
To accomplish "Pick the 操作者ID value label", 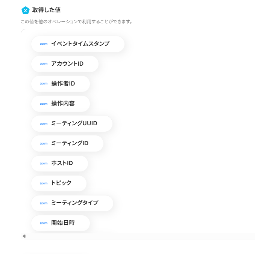I will (x=63, y=84).
